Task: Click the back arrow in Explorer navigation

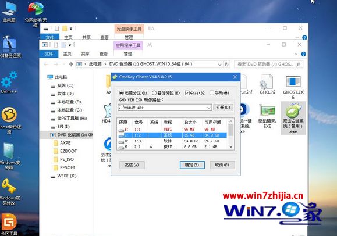Action: coord(46,64)
